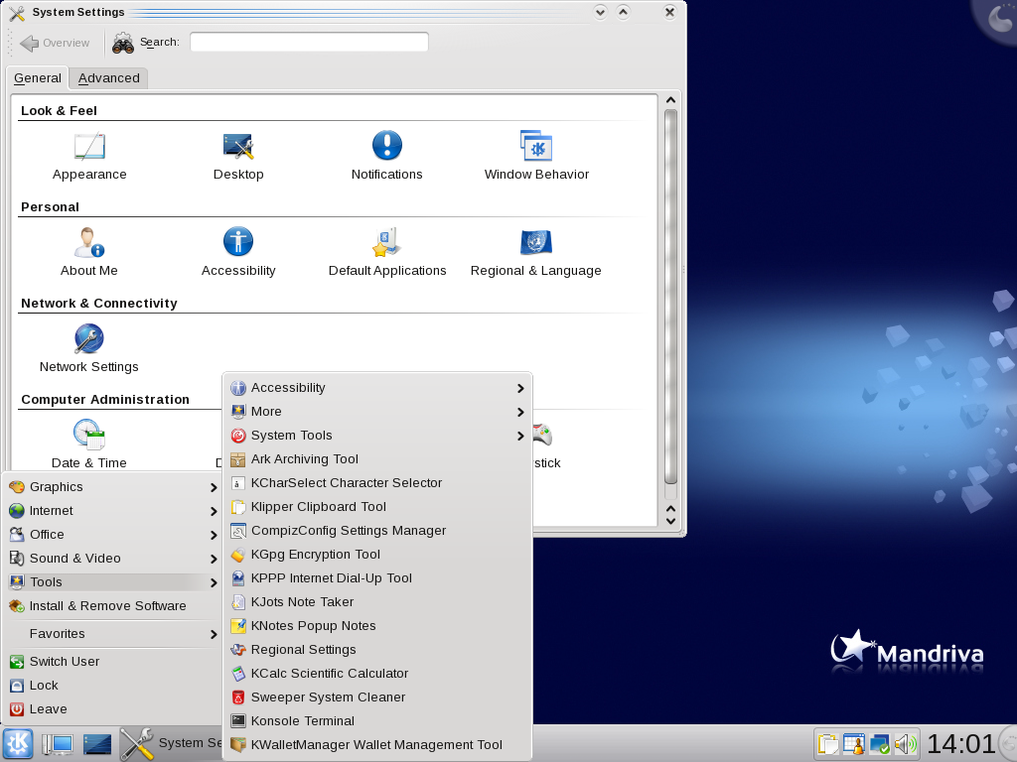The height and width of the screenshot is (762, 1017).
Task: Expand Sound & Video menu category
Action: tap(113, 559)
